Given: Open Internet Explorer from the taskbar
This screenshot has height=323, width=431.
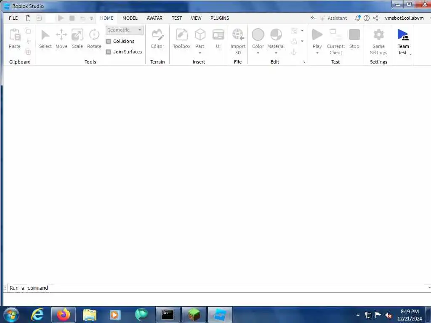Looking at the screenshot, I should pyautogui.click(x=37, y=315).
